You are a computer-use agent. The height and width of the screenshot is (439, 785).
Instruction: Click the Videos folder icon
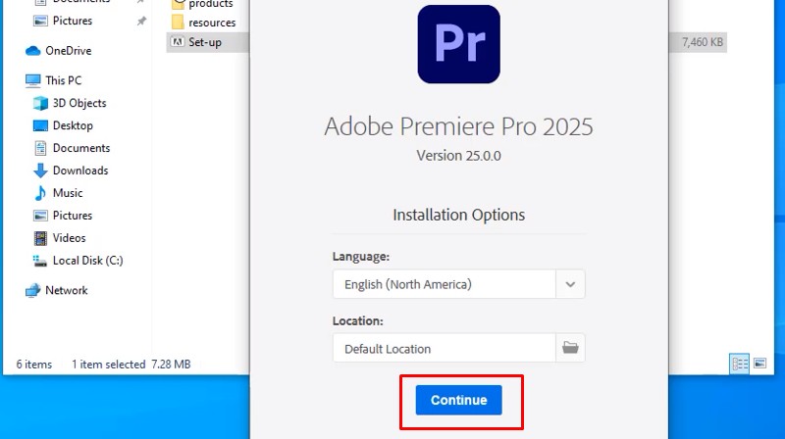tap(40, 238)
